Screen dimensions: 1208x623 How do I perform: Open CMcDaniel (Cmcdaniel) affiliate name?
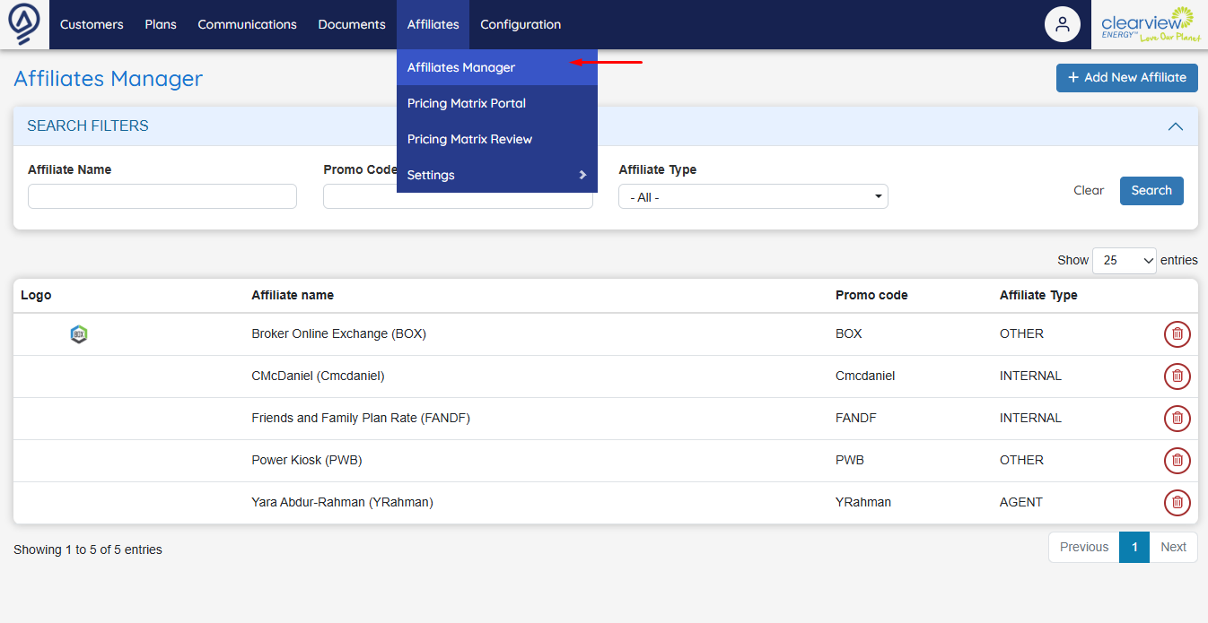point(318,376)
